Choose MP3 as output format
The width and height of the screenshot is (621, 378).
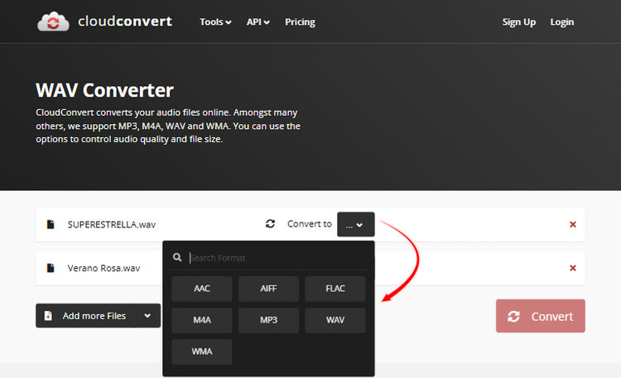click(x=268, y=320)
